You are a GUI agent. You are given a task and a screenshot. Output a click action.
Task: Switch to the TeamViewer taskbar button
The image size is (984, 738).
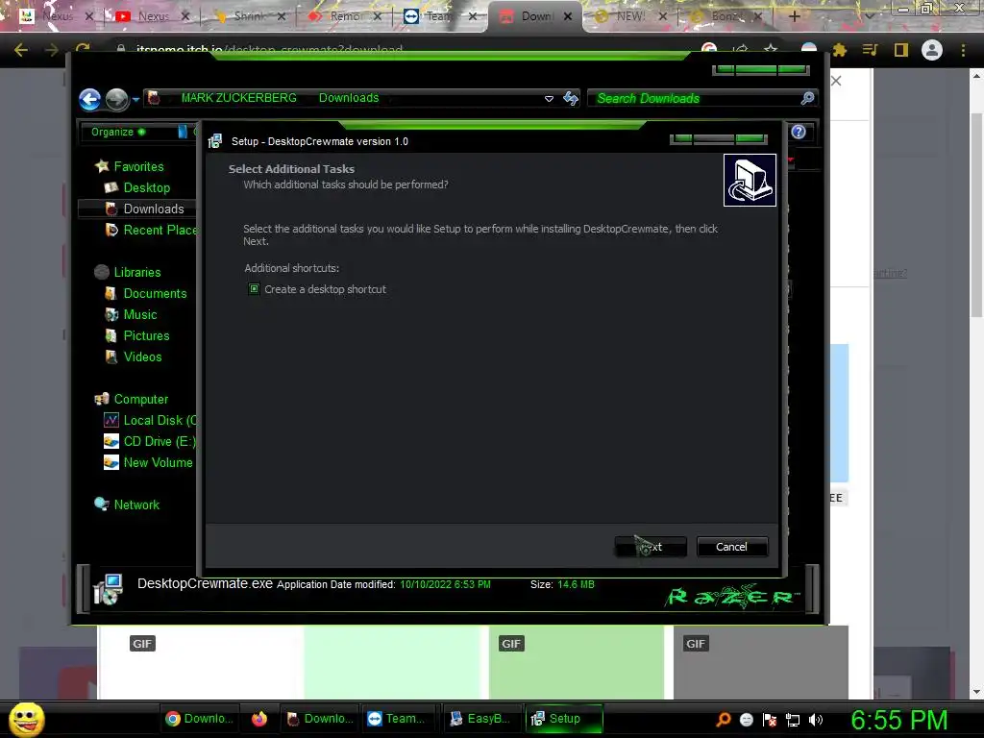[x=397, y=719]
